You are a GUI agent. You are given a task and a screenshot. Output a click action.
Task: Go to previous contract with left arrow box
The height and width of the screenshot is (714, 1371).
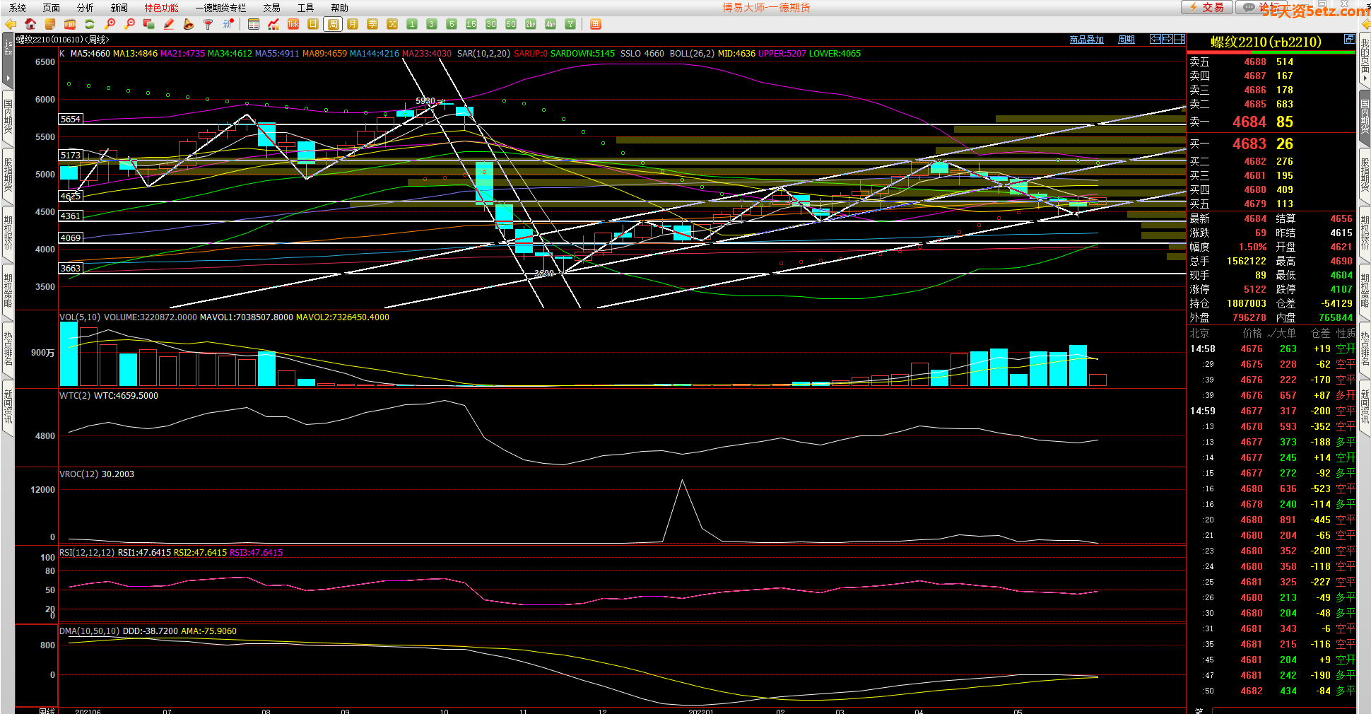point(1155,39)
